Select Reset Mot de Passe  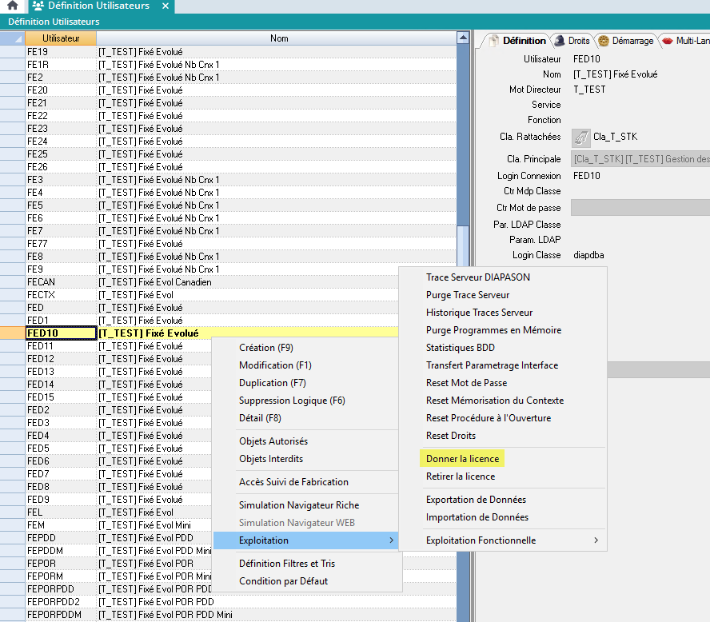pyautogui.click(x=466, y=383)
